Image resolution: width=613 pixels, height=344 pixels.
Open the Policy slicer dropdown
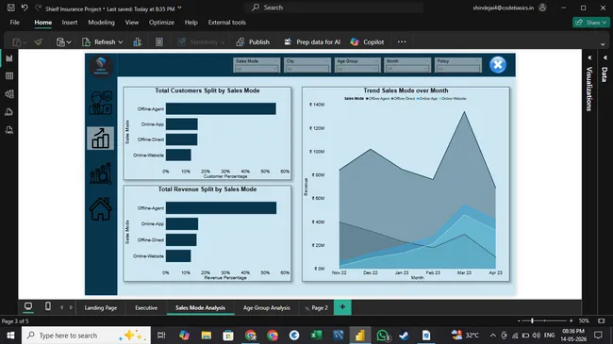click(x=457, y=69)
